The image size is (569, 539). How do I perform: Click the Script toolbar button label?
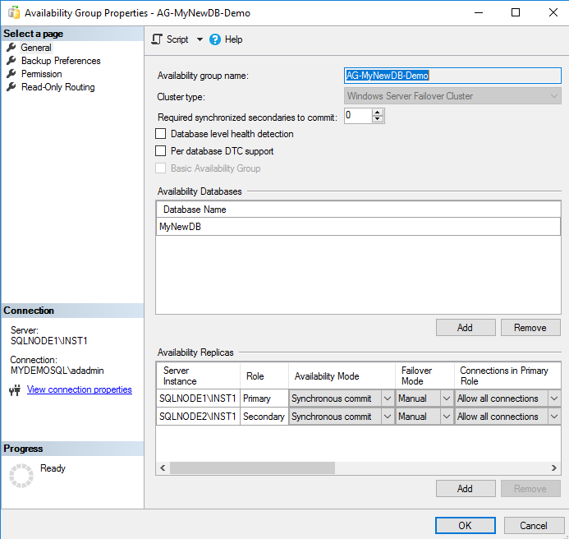pos(177,39)
